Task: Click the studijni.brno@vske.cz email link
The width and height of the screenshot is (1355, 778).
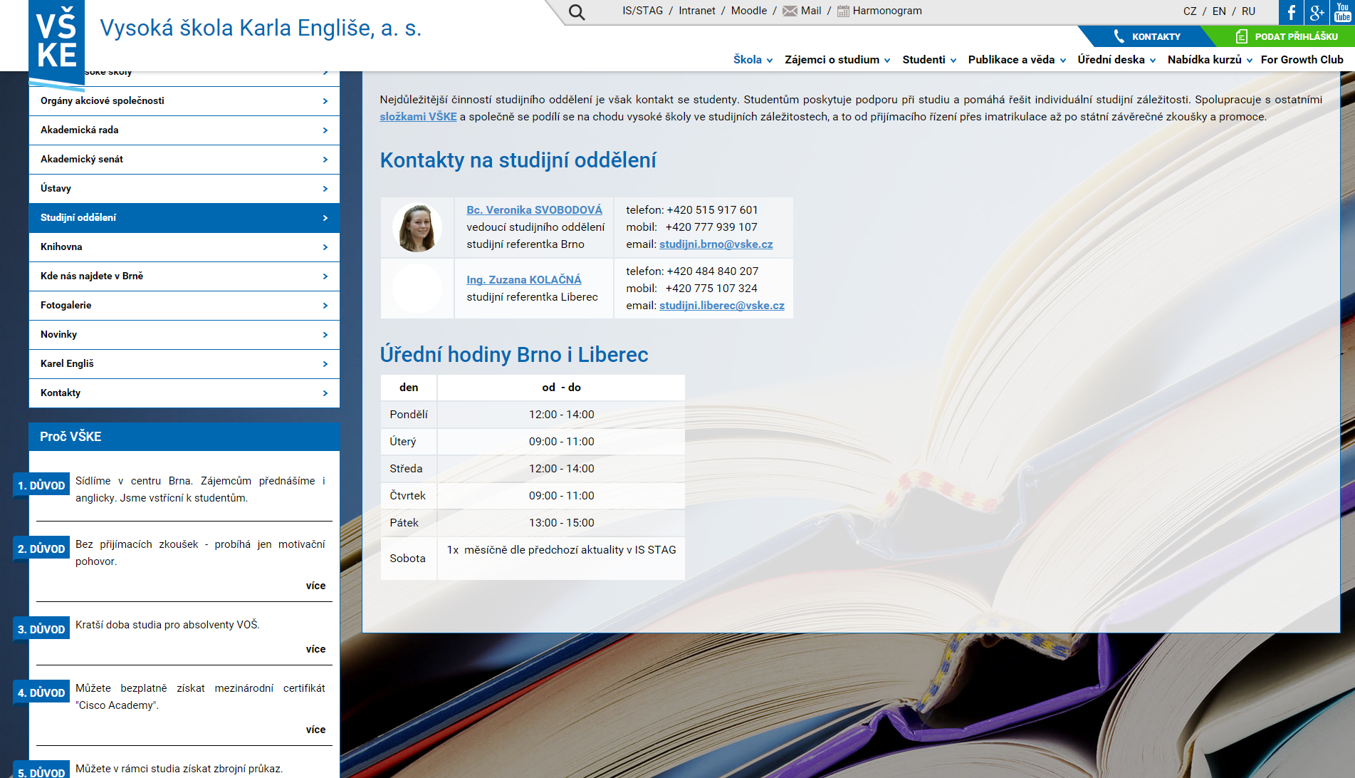Action: (x=716, y=244)
